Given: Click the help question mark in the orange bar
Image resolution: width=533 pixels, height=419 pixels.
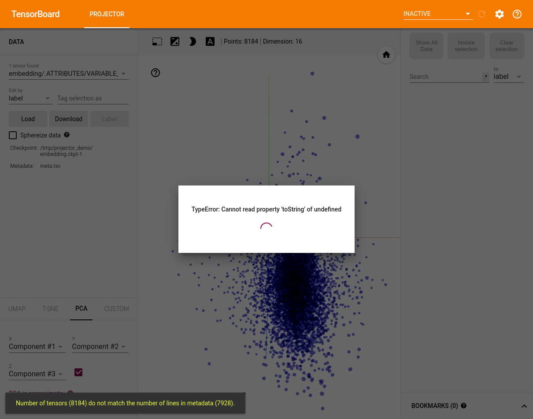Looking at the screenshot, I should pyautogui.click(x=517, y=14).
